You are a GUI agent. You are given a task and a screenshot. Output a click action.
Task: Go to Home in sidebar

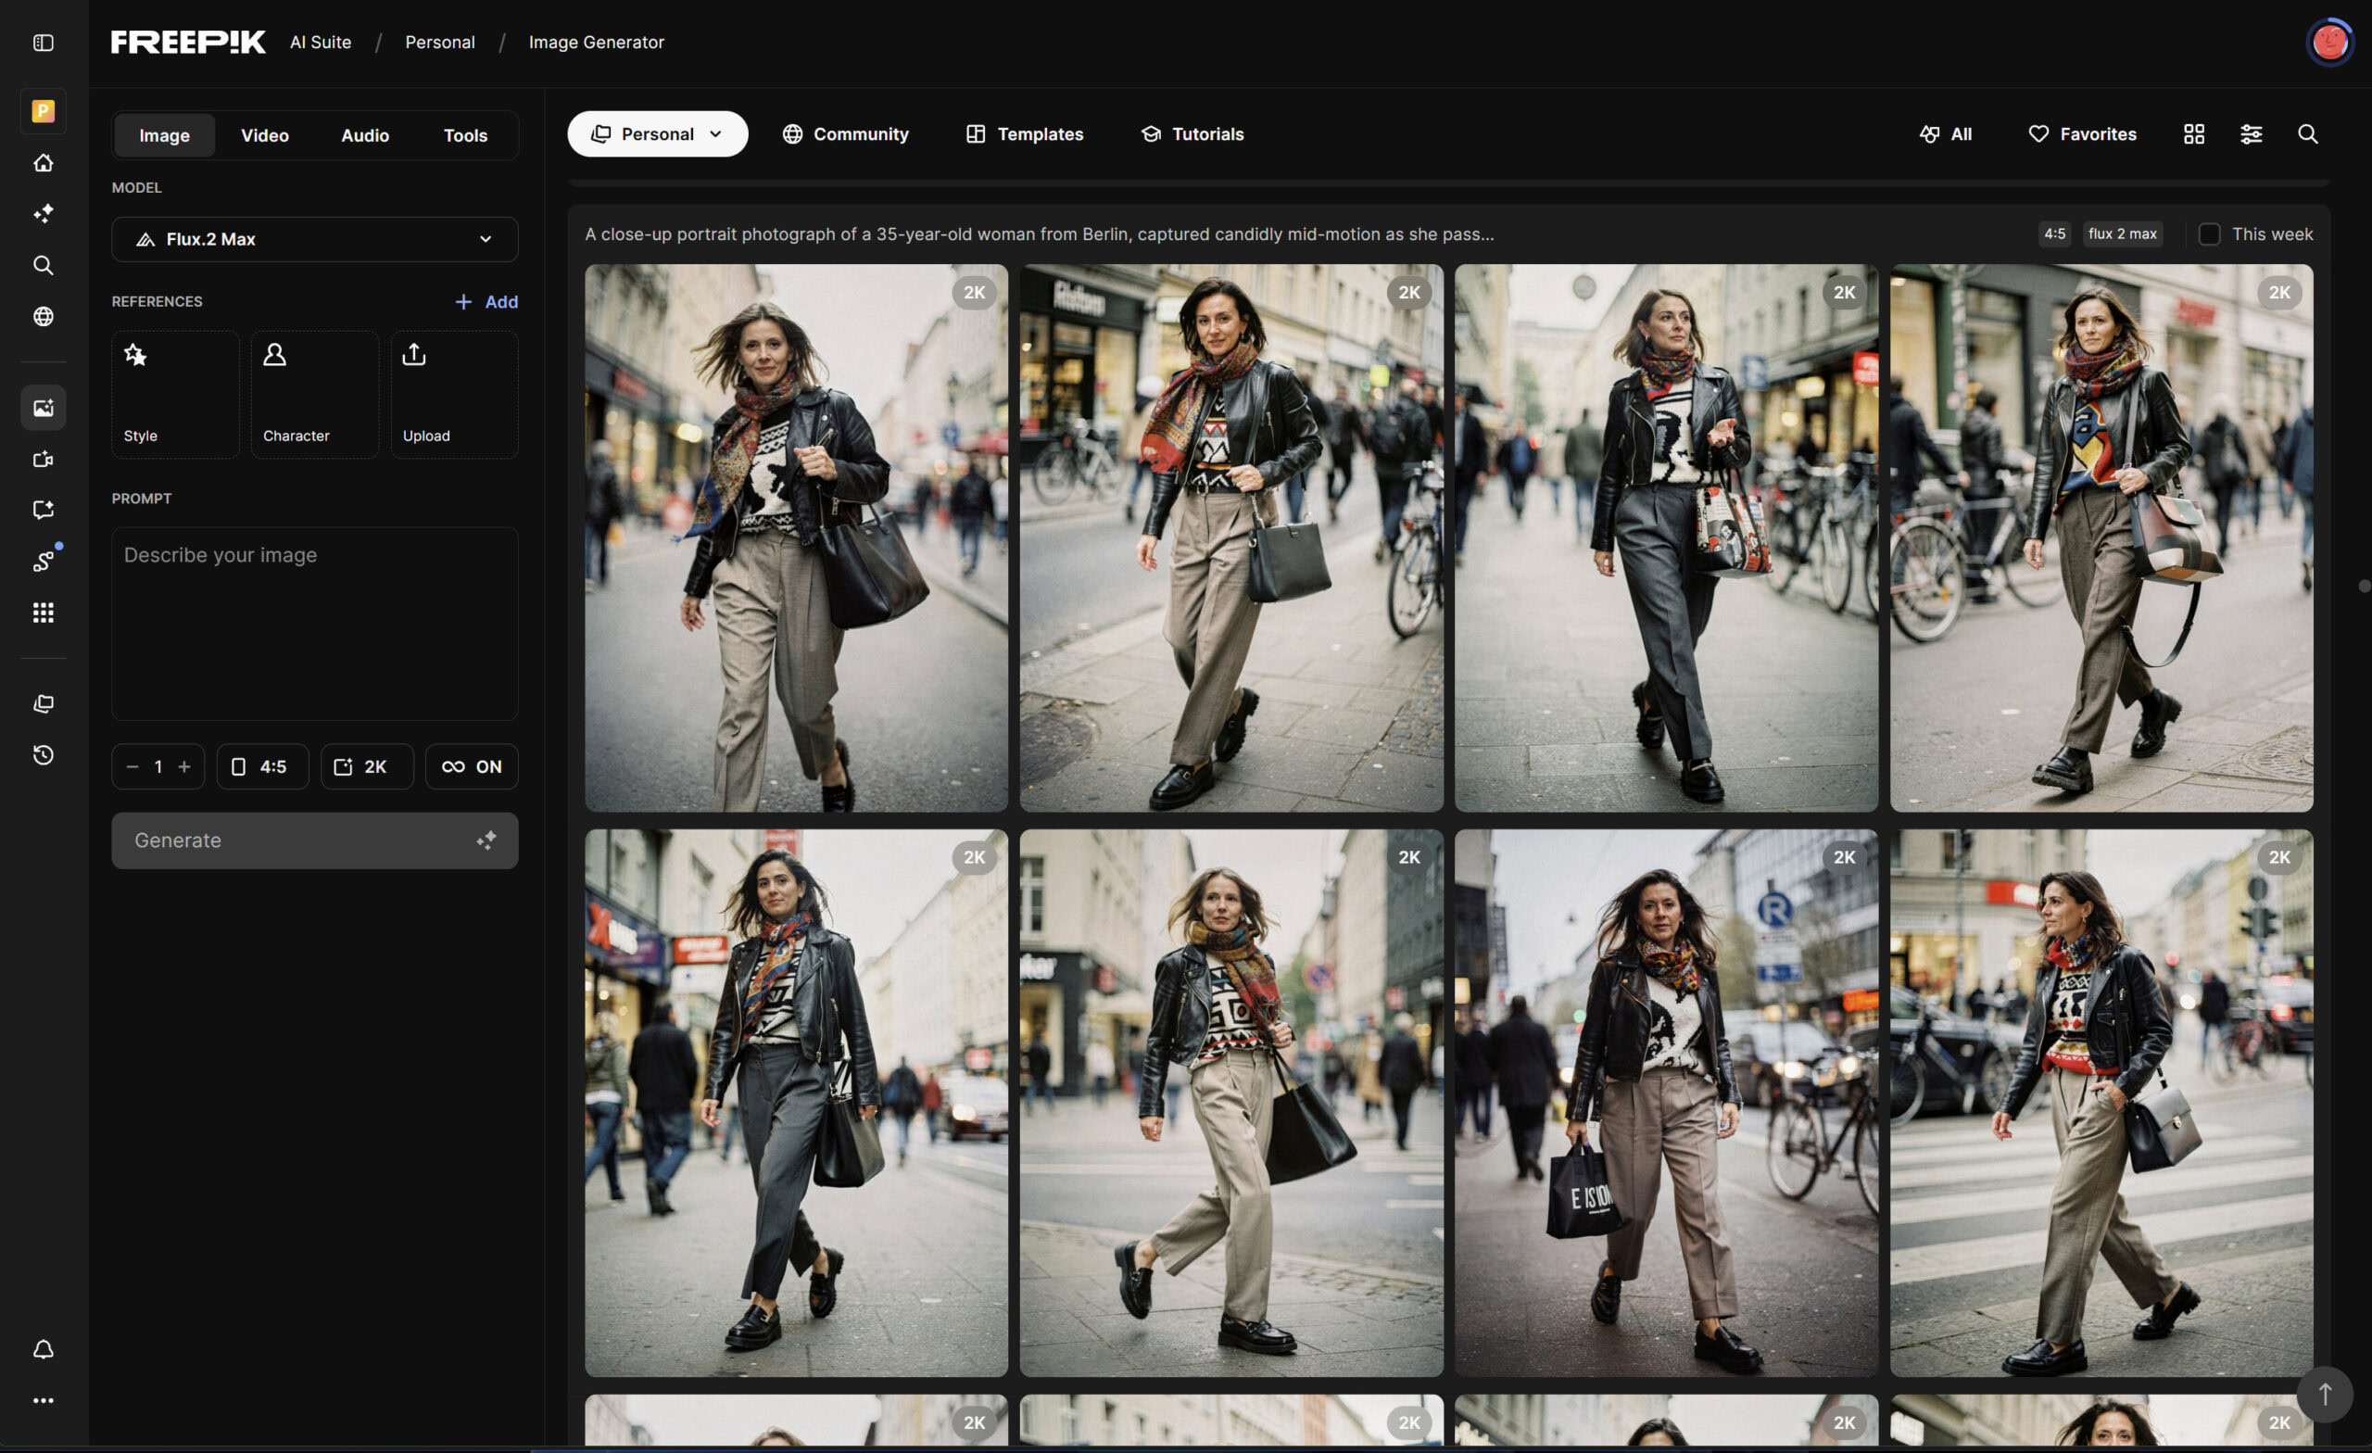[x=44, y=163]
